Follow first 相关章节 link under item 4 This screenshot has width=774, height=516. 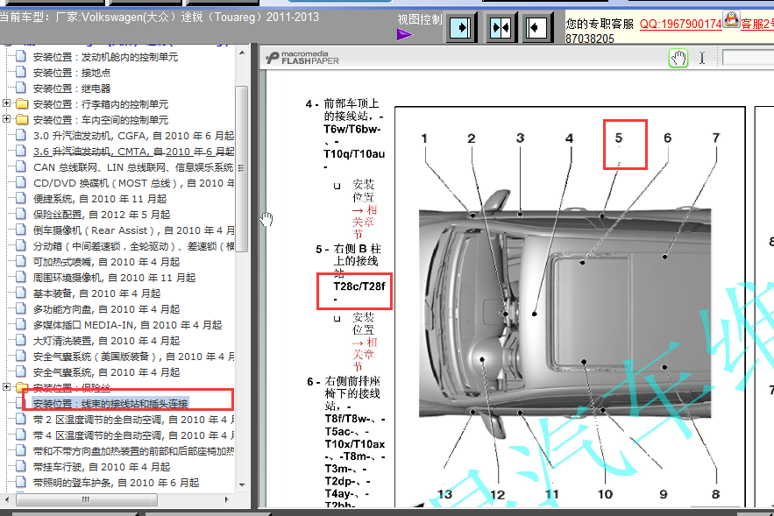pyautogui.click(x=364, y=222)
